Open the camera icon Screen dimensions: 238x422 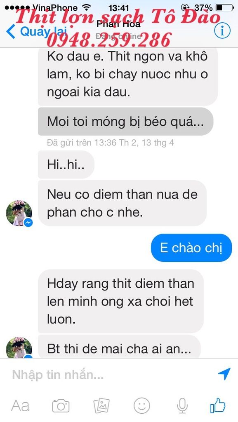coord(61,406)
